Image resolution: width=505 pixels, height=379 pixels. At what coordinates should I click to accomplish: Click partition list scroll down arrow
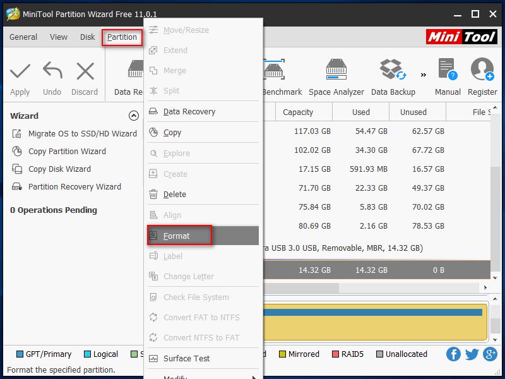(496, 278)
